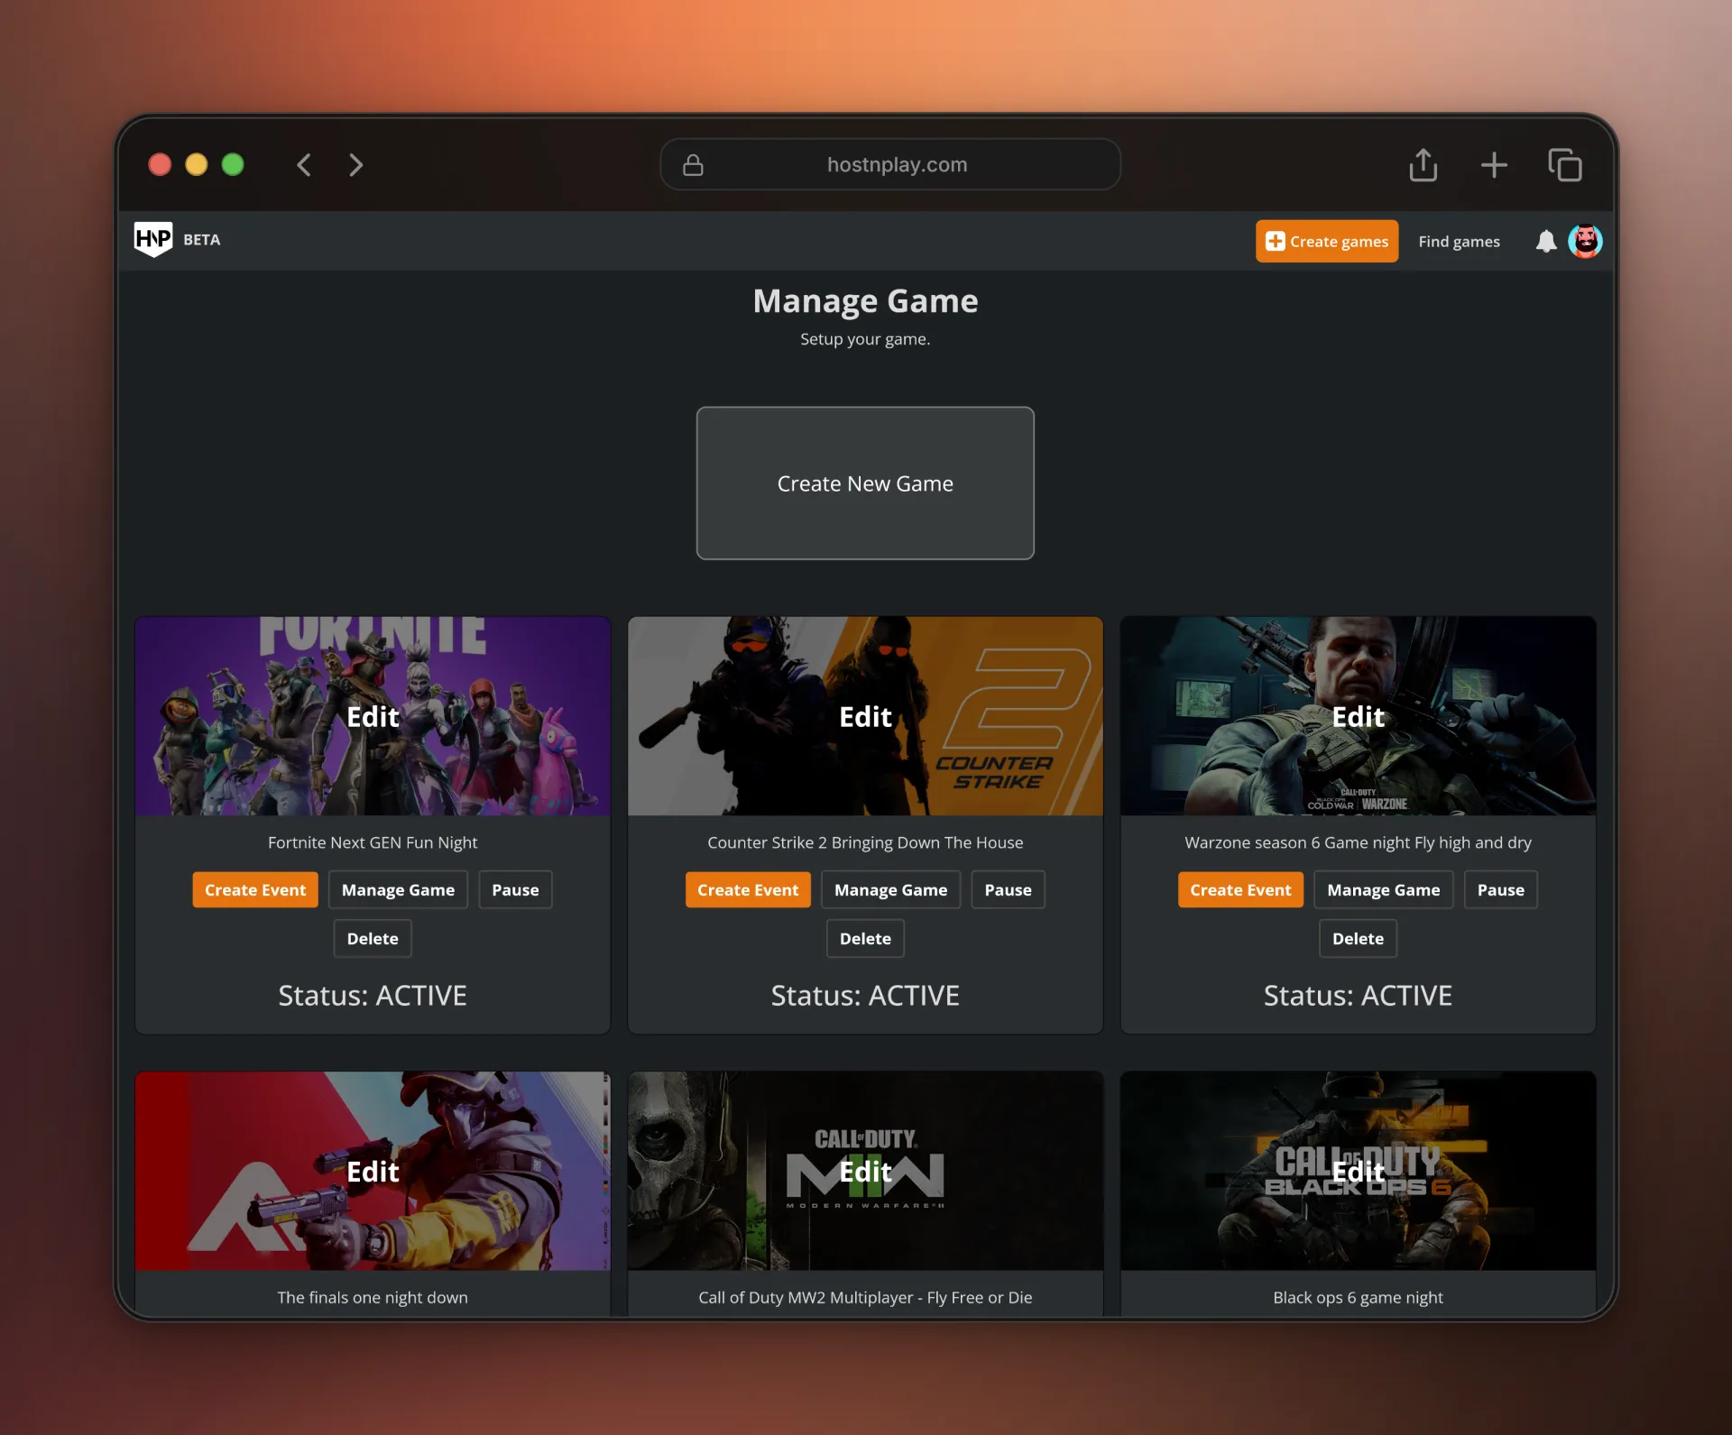The width and height of the screenshot is (1732, 1435).
Task: Click Status: ACTIVE on Warzone card
Action: 1358,995
